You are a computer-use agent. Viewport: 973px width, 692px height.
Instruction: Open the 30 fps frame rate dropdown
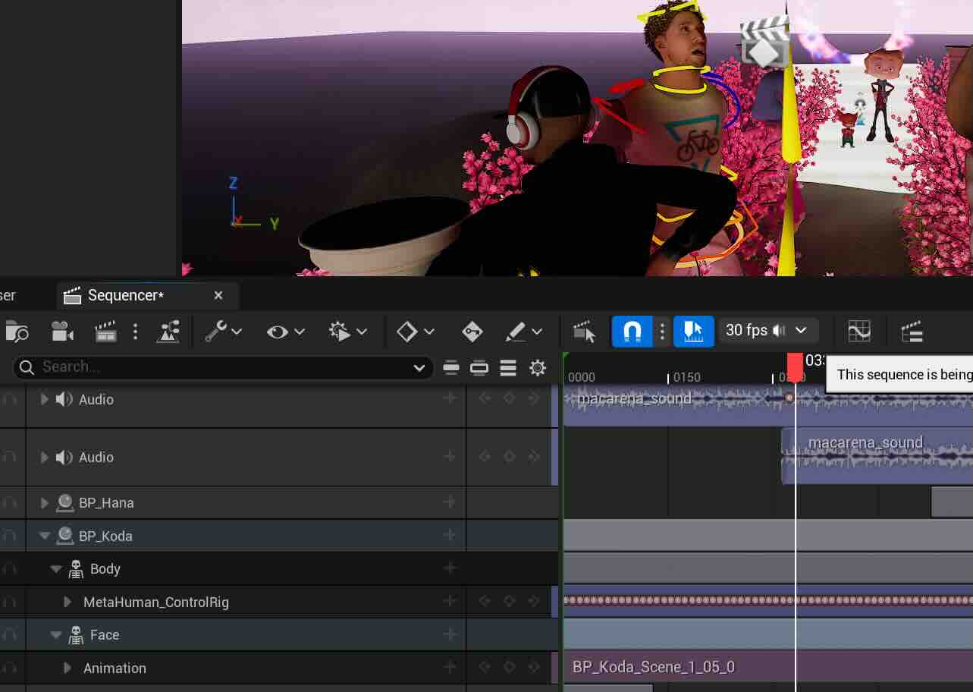coord(767,330)
